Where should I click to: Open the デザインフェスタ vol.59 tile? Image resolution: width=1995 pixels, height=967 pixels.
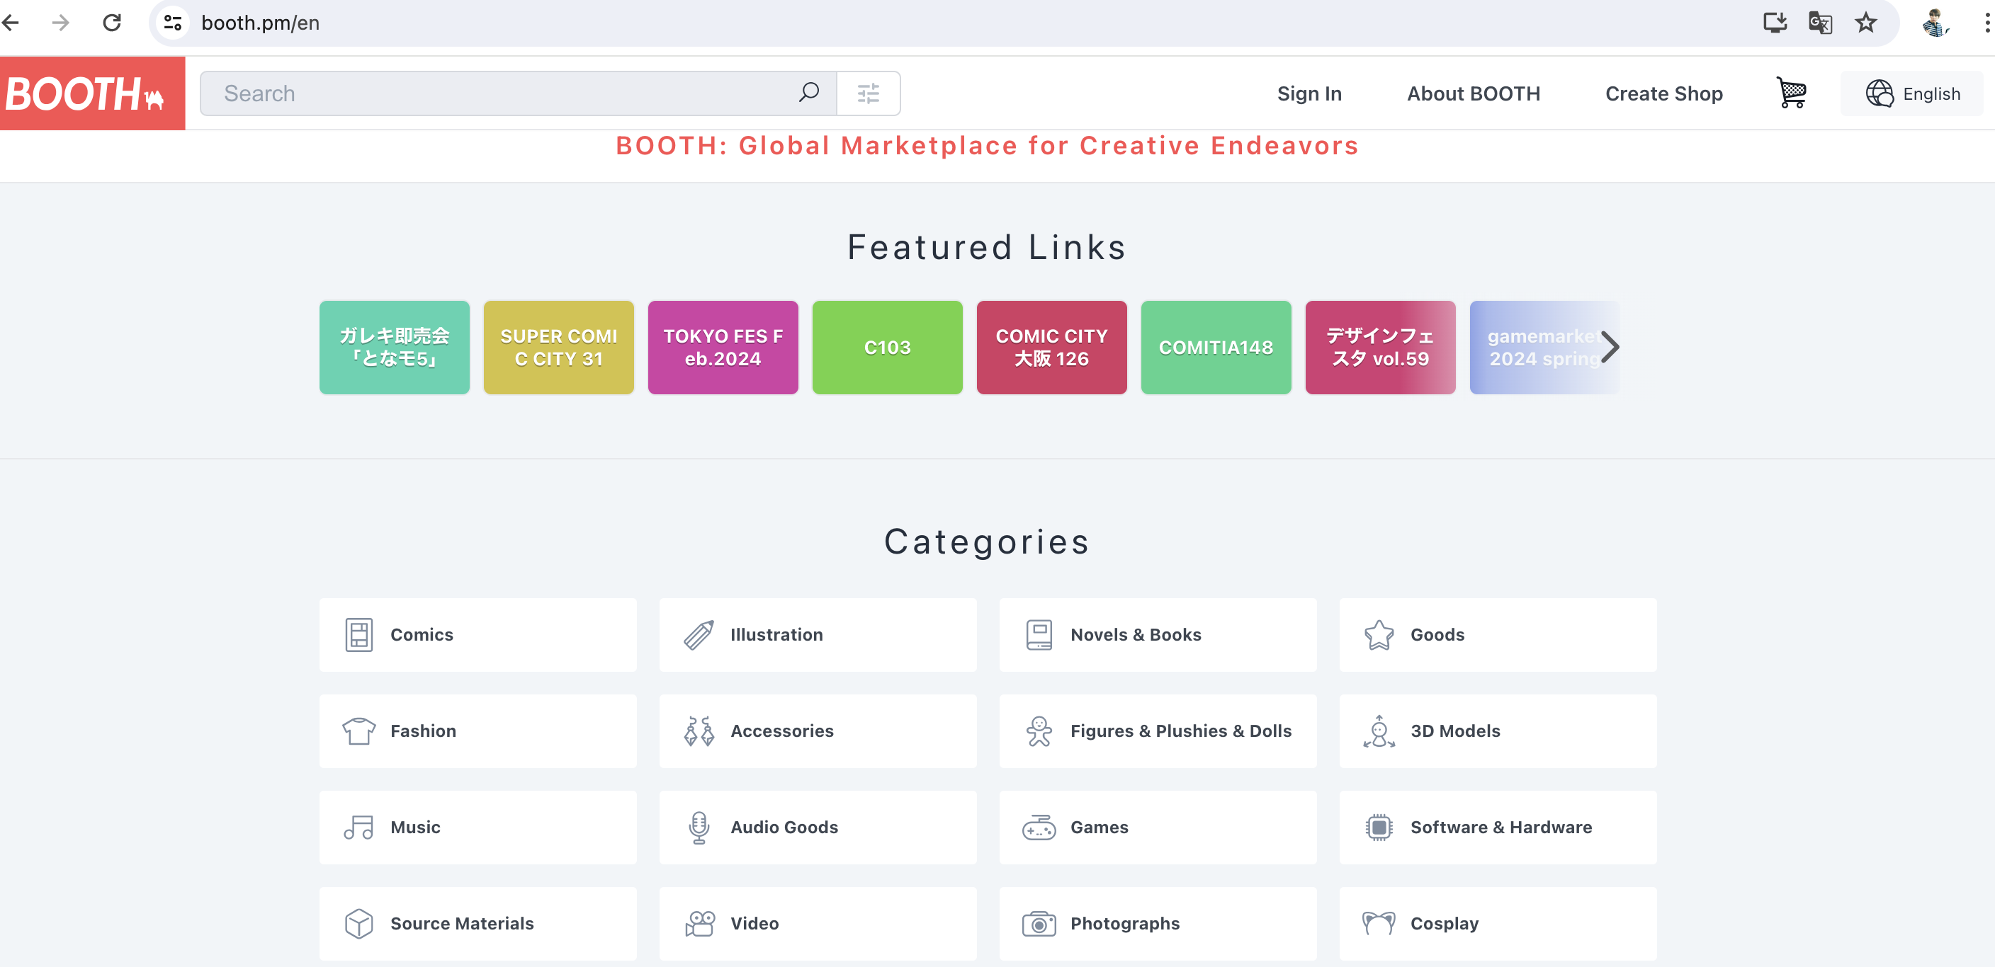pyautogui.click(x=1380, y=348)
